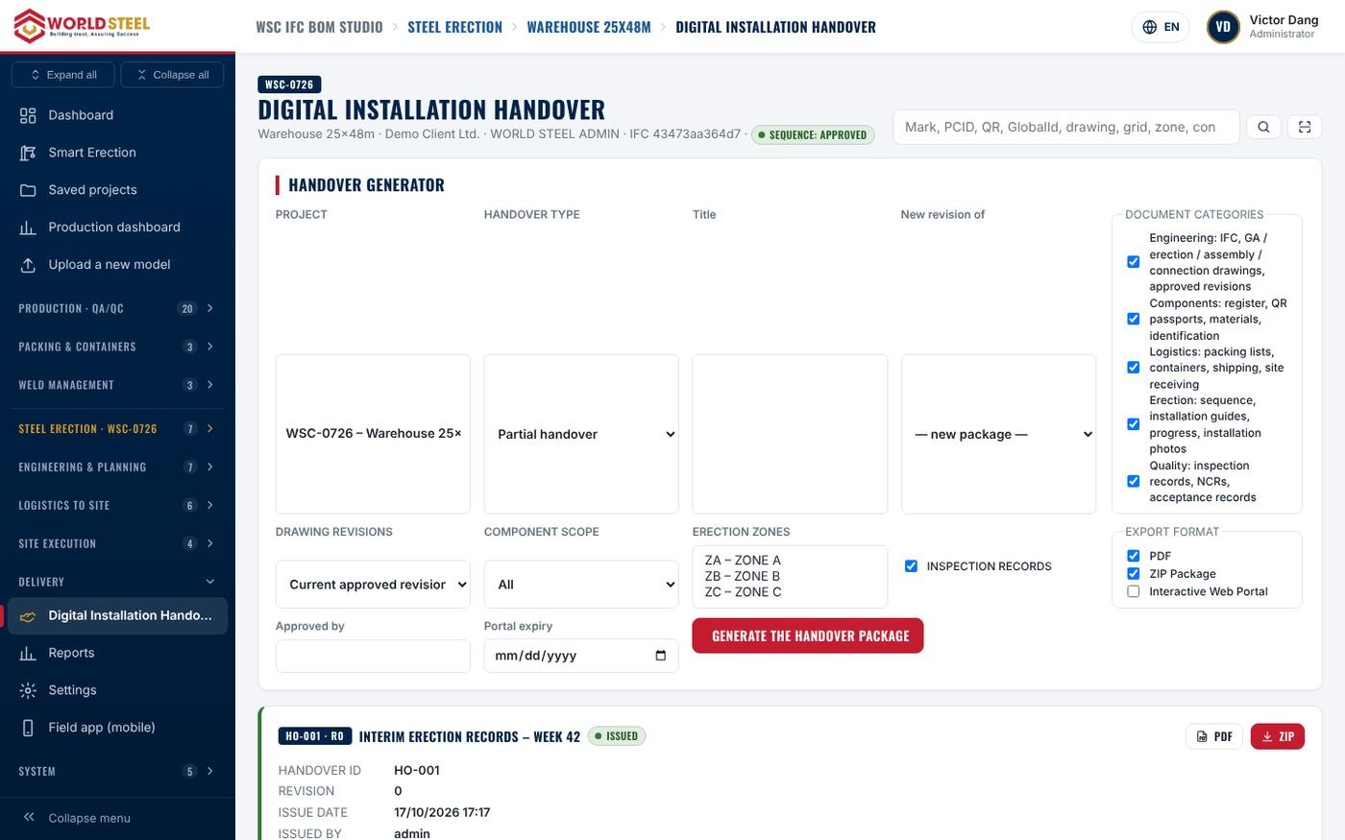This screenshot has height=840, width=1345.
Task: Download the HO-001 ZIP package
Action: [x=1278, y=736]
